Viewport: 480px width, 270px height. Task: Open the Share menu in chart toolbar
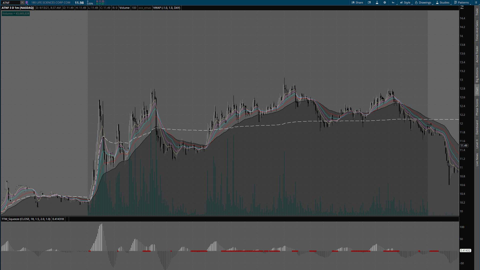[357, 2]
